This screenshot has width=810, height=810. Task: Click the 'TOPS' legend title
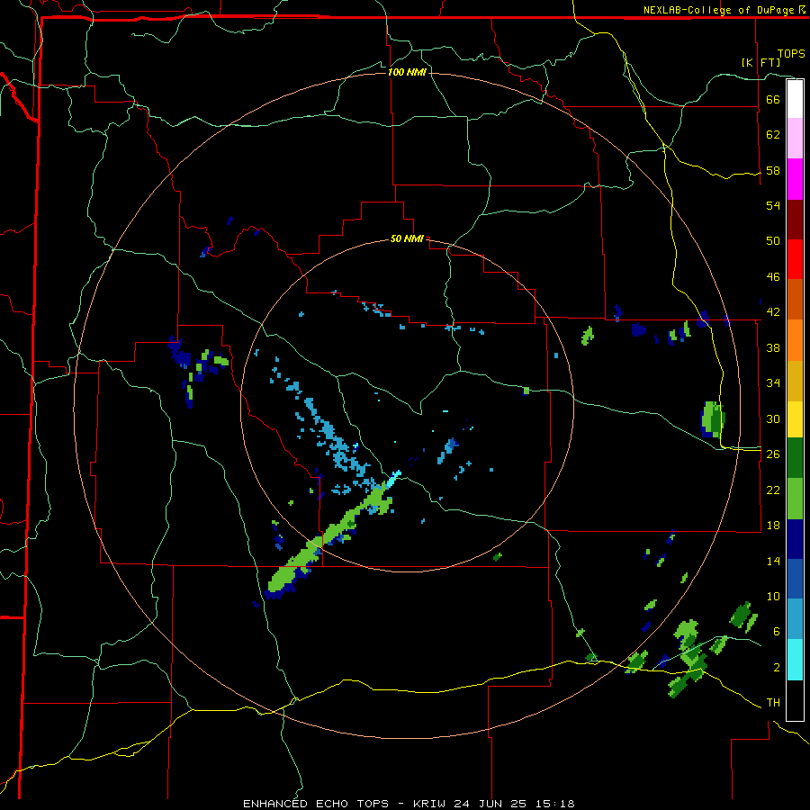click(791, 54)
